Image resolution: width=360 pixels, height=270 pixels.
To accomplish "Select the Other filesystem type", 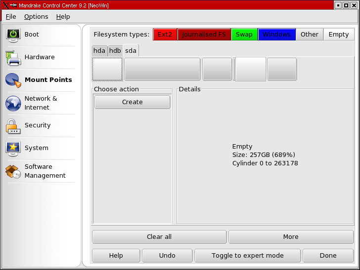I will click(x=310, y=35).
